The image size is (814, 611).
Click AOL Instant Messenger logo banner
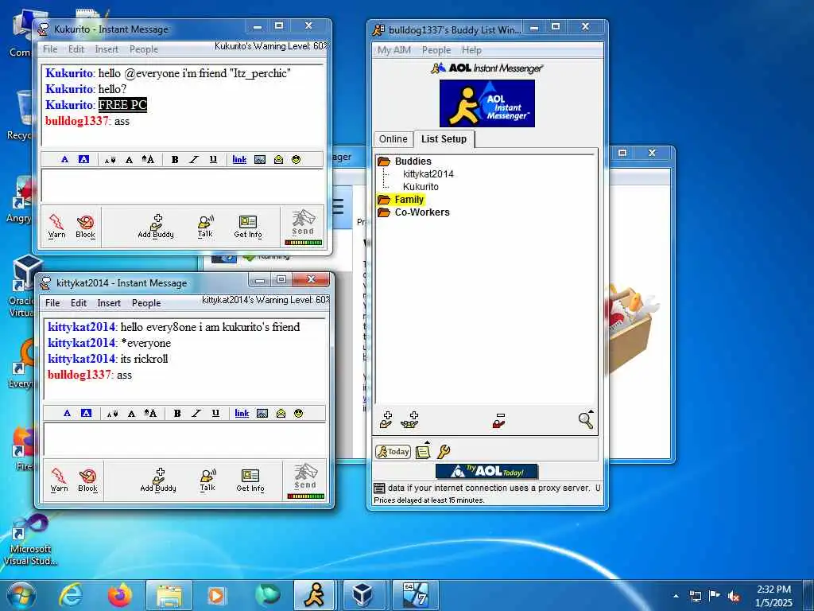[x=487, y=103]
